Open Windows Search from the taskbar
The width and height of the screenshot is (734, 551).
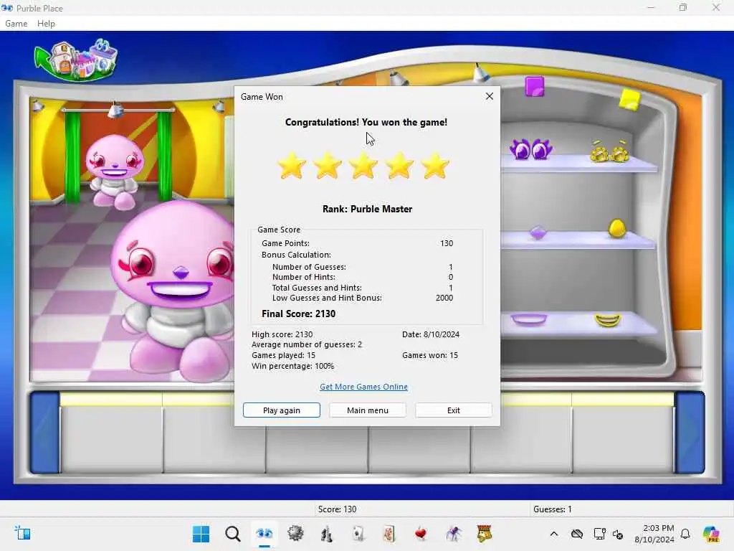pyautogui.click(x=233, y=534)
